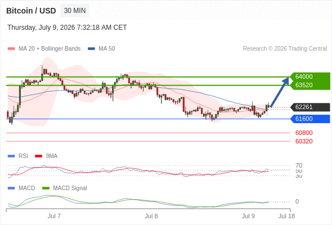The image size is (332, 225).
Task: Click the red 9MA legend swatch
Action: click(x=38, y=156)
